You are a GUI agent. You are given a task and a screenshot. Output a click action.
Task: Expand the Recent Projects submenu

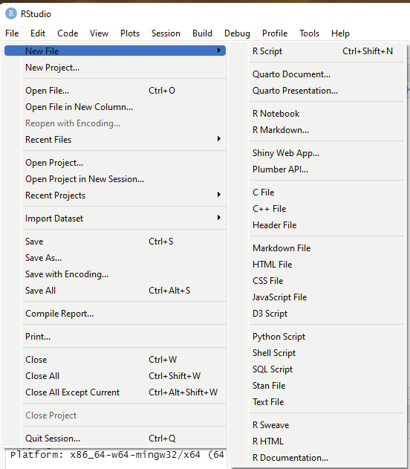coord(124,195)
